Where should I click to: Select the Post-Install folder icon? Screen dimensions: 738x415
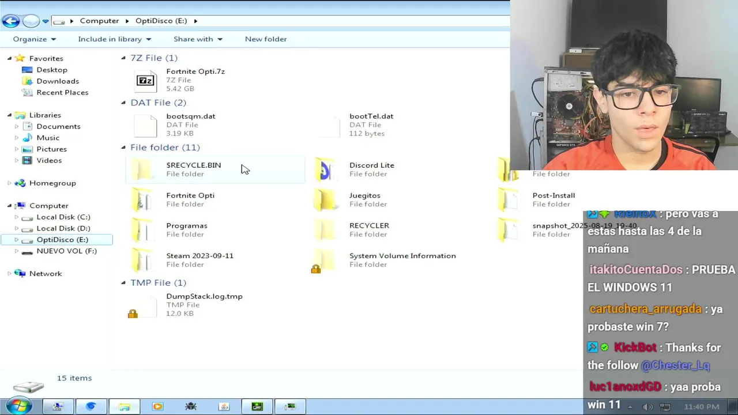tap(508, 199)
